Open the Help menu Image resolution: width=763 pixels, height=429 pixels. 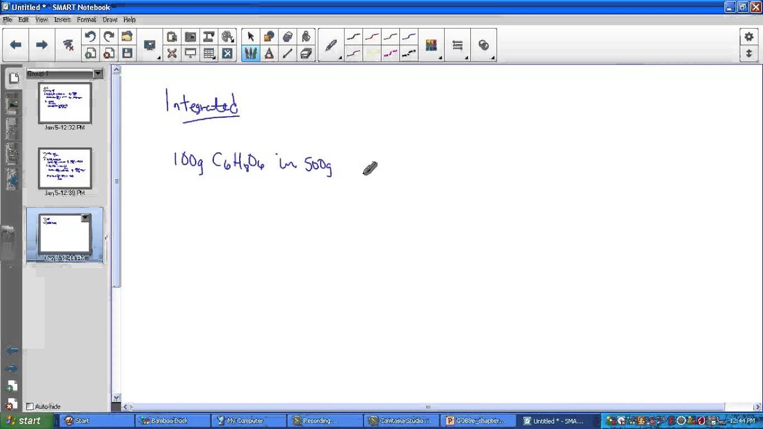pos(129,20)
